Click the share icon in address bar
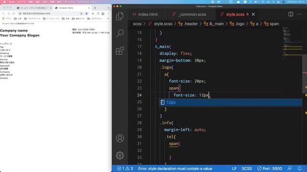This screenshot has height=172, width=307. click(x=82, y=13)
